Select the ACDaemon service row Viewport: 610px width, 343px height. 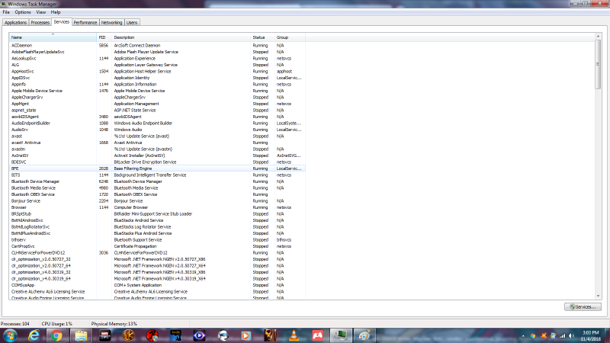157,46
